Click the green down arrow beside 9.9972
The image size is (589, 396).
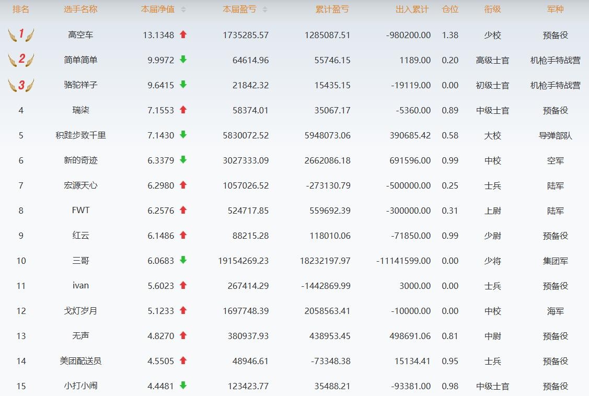click(183, 60)
